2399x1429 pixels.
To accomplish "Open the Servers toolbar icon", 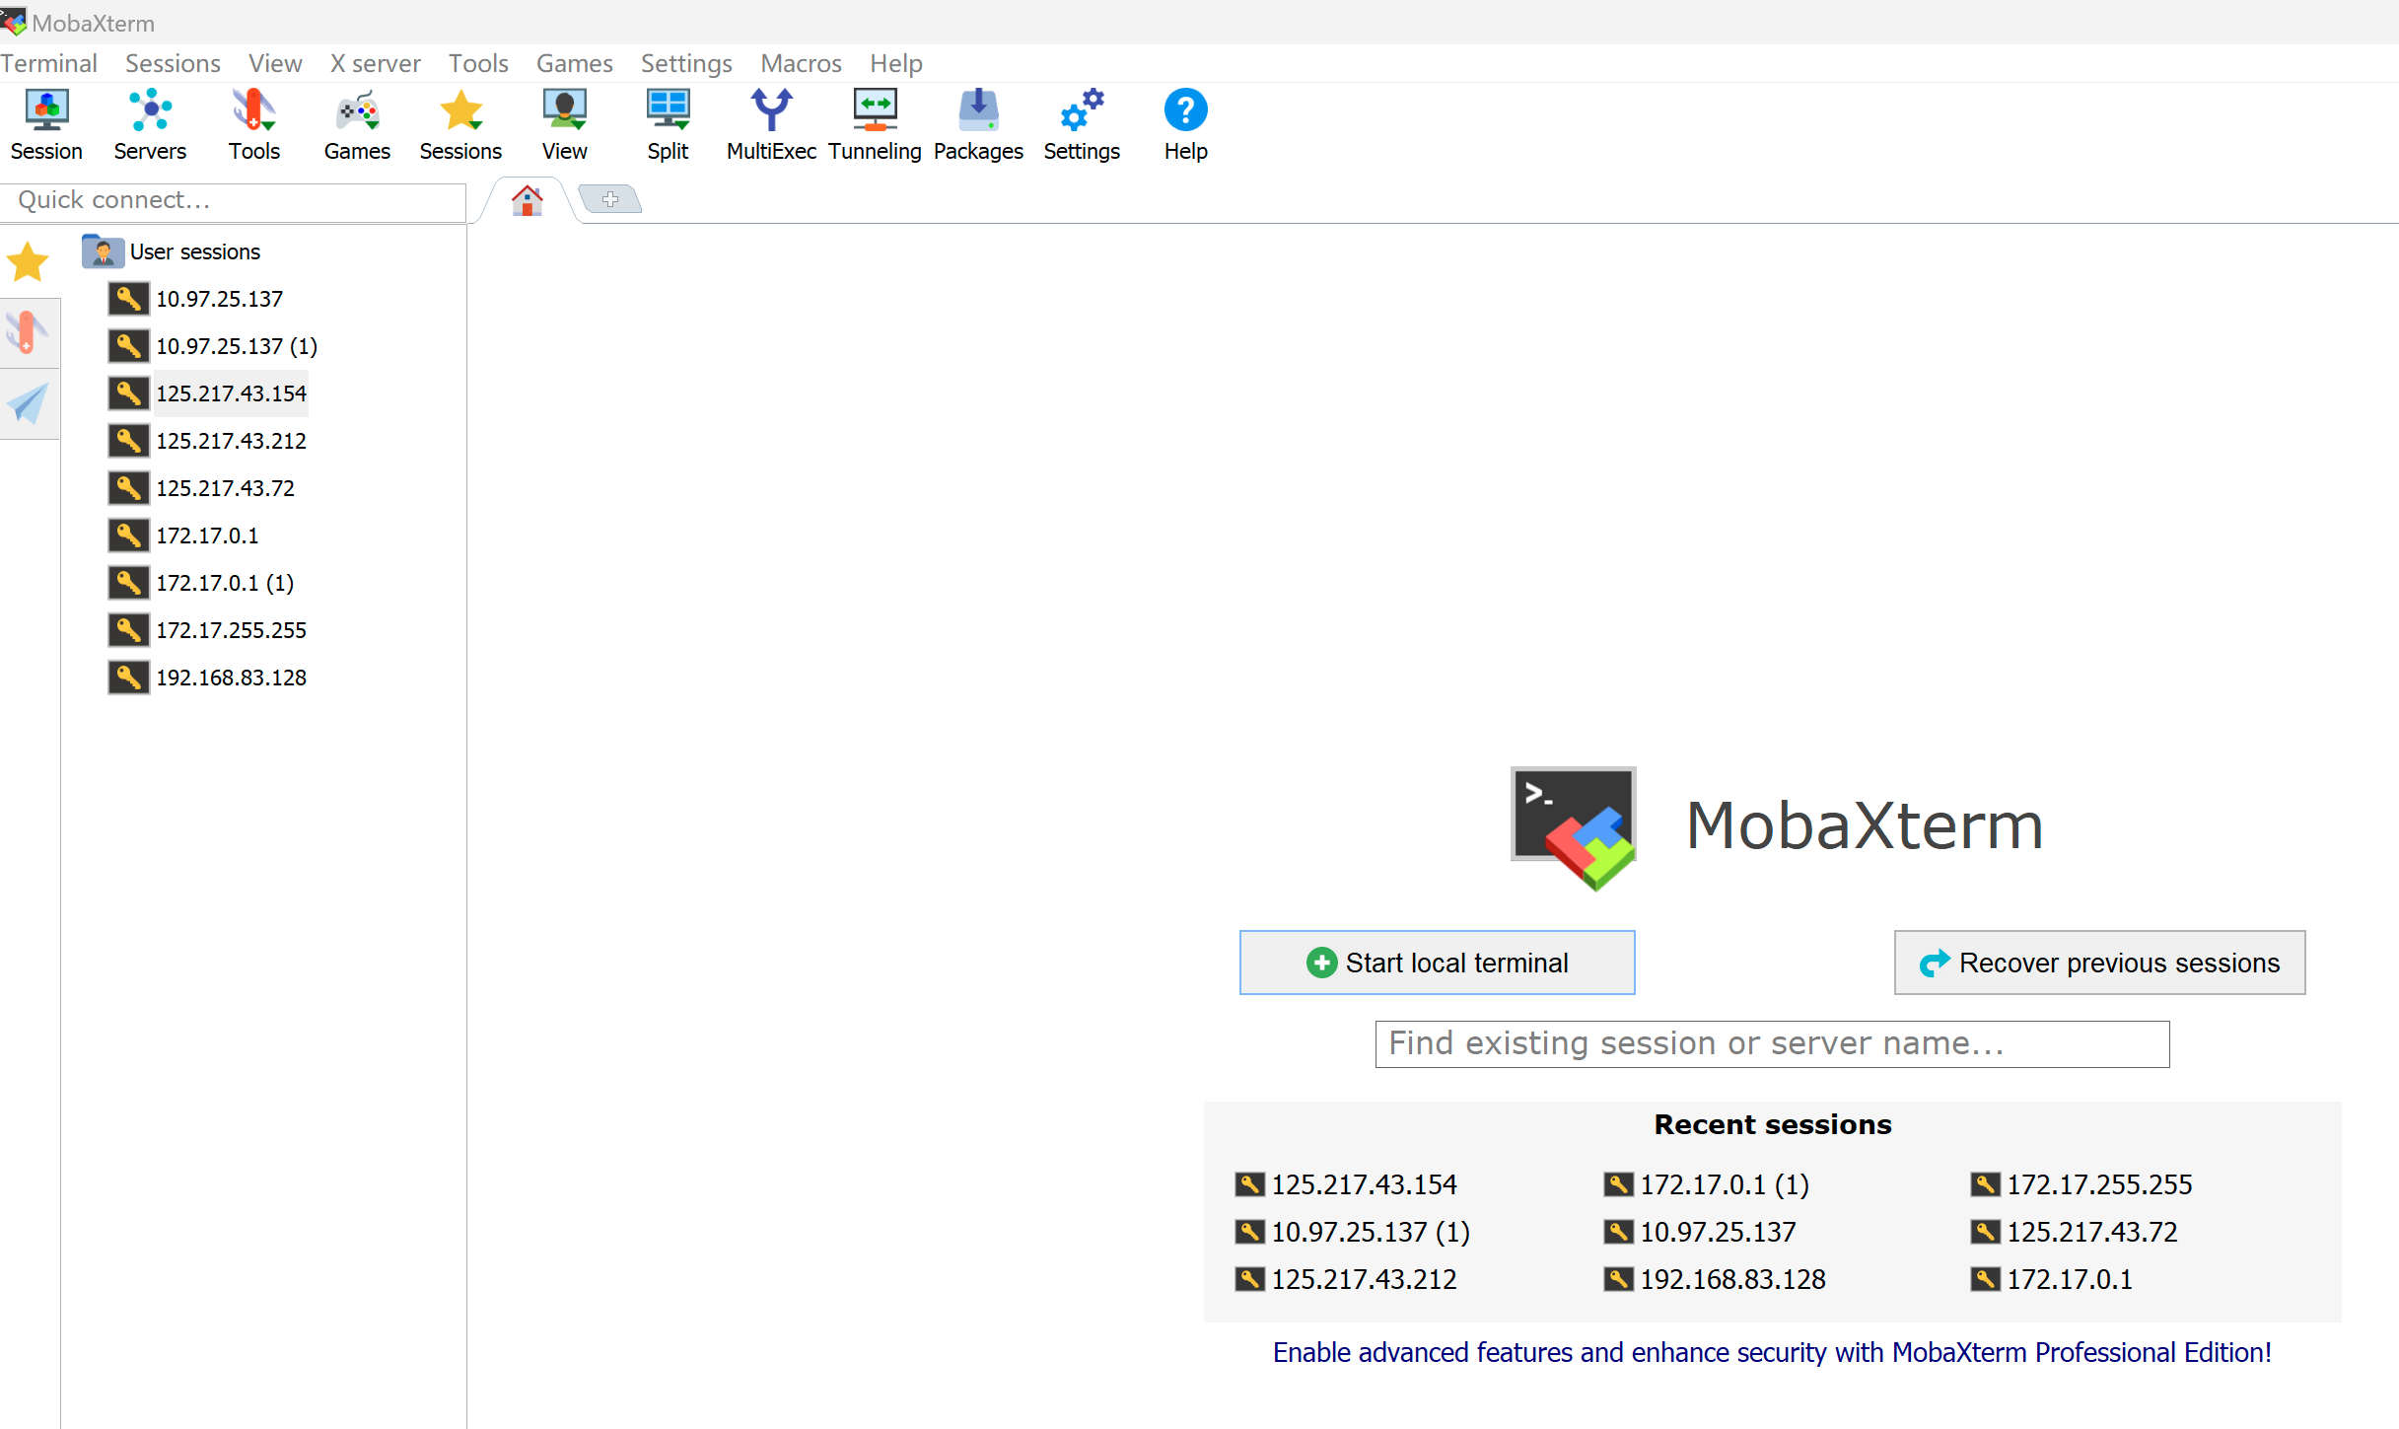I will (150, 124).
